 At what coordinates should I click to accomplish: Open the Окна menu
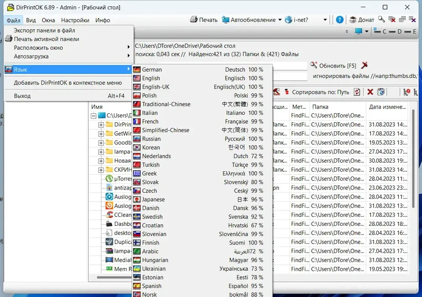click(x=49, y=20)
